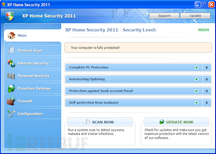Go to the Internet Security section

(32, 63)
